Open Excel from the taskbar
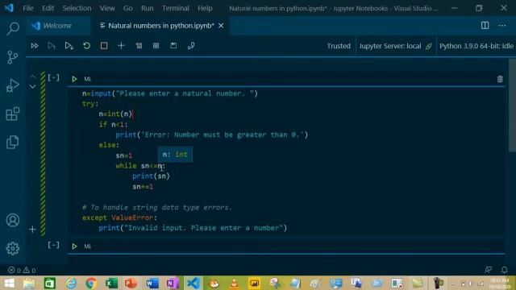Screen dimensions: 516x290 (111, 283)
